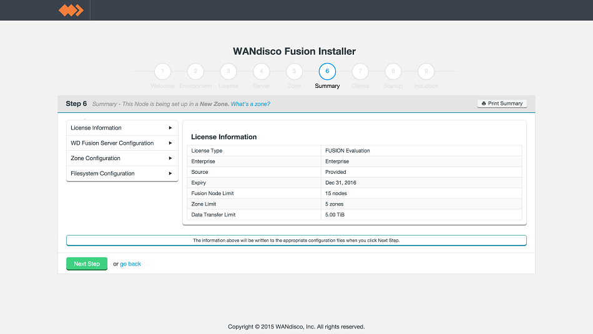593x334 pixels.
Task: Click the go back link
Action: pyautogui.click(x=130, y=264)
